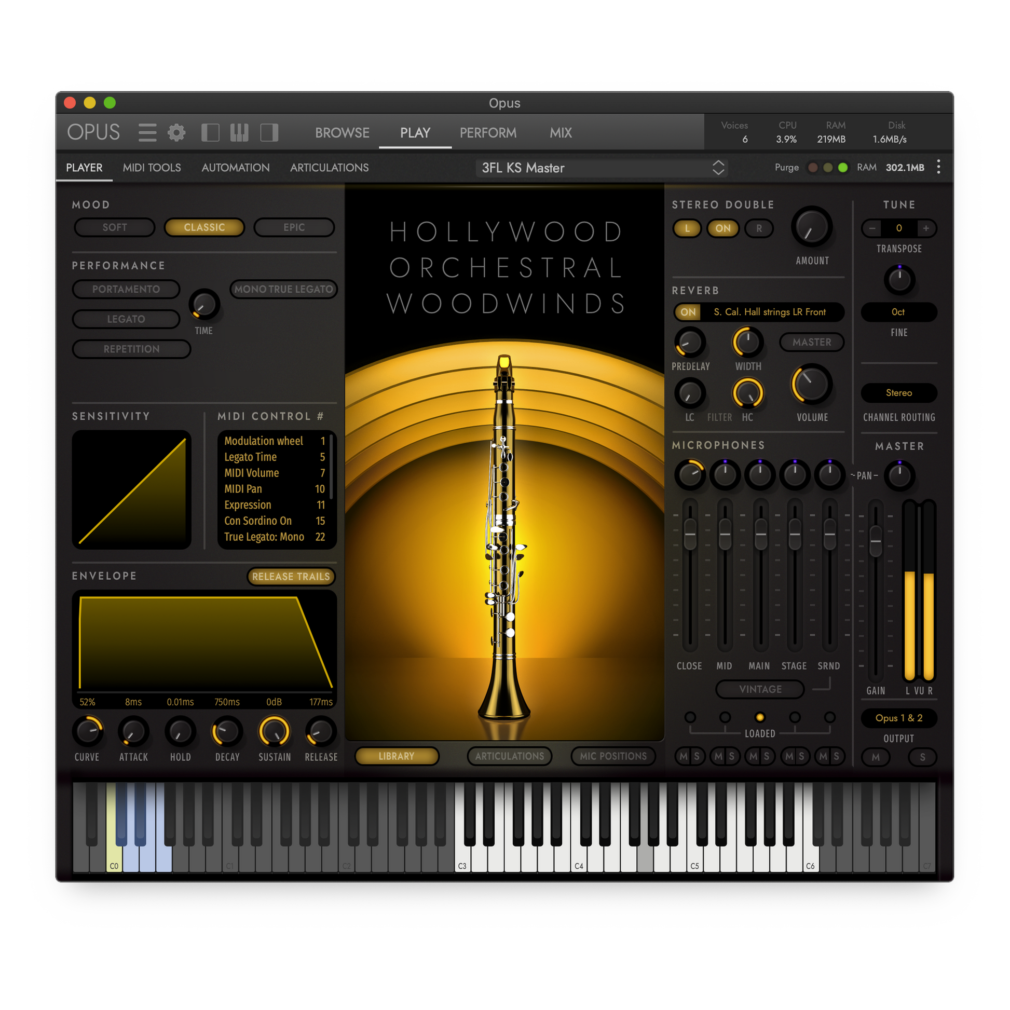Click the reverb Volume knob

pos(812,384)
